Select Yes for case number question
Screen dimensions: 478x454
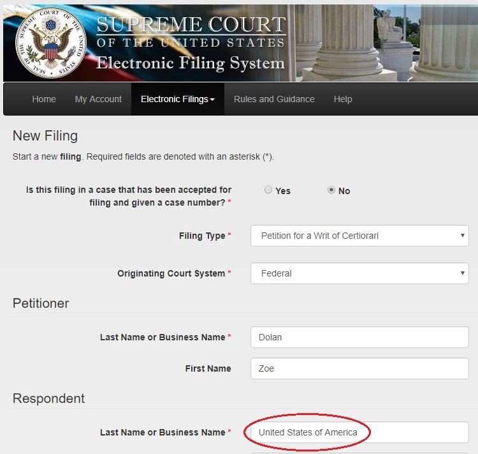[268, 190]
